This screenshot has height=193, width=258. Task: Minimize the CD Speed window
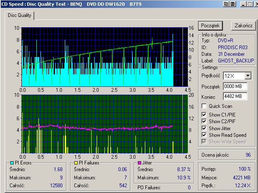coord(243,4)
